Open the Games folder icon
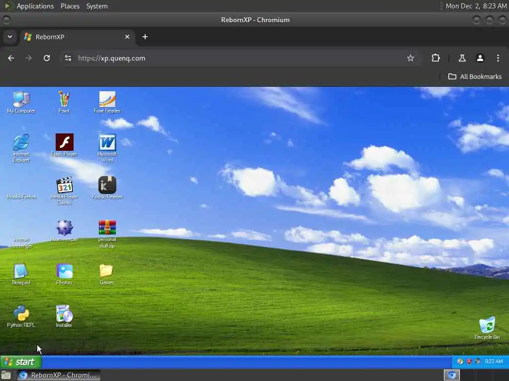The width and height of the screenshot is (509, 381). pyautogui.click(x=106, y=274)
